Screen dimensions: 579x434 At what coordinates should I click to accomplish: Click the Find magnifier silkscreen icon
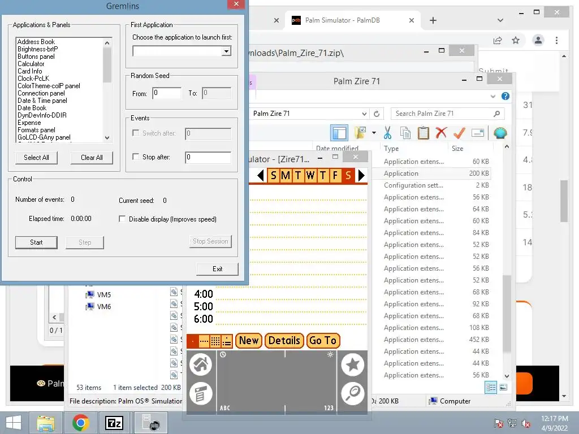click(353, 394)
